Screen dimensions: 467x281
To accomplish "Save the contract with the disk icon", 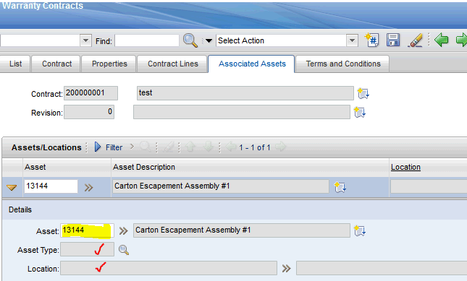I will (393, 40).
